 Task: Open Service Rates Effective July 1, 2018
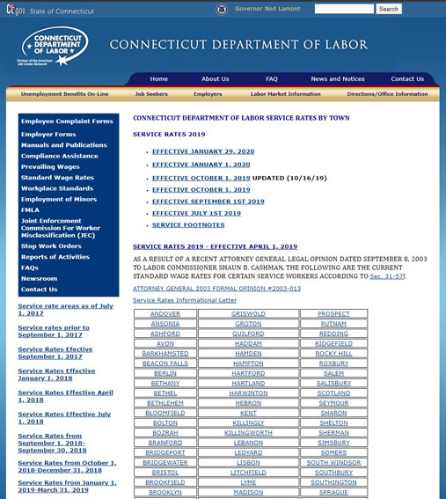[x=64, y=418]
